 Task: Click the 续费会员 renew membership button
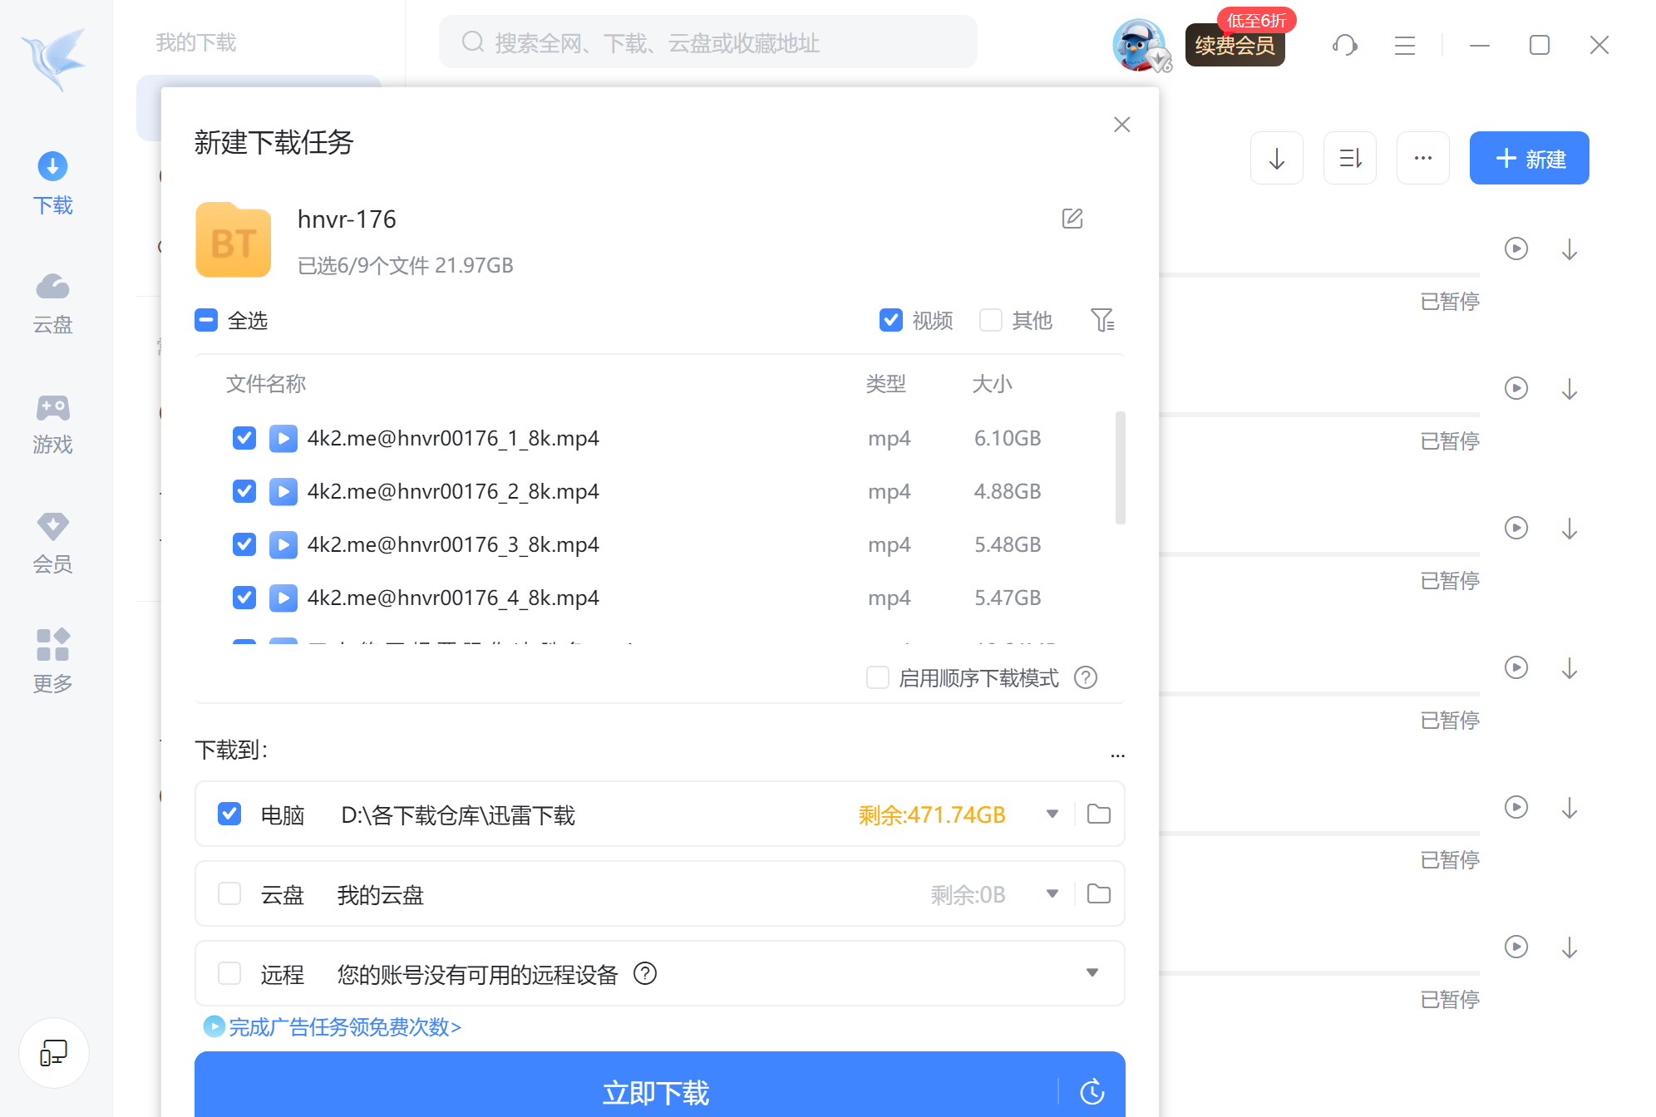point(1235,46)
